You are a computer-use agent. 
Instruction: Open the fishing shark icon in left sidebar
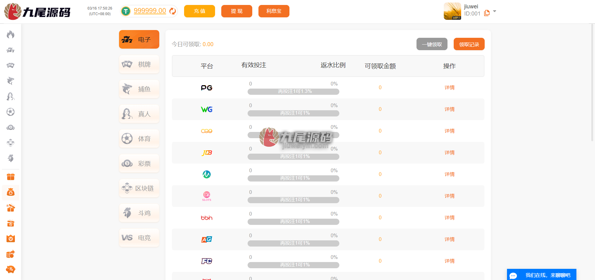tap(11, 81)
